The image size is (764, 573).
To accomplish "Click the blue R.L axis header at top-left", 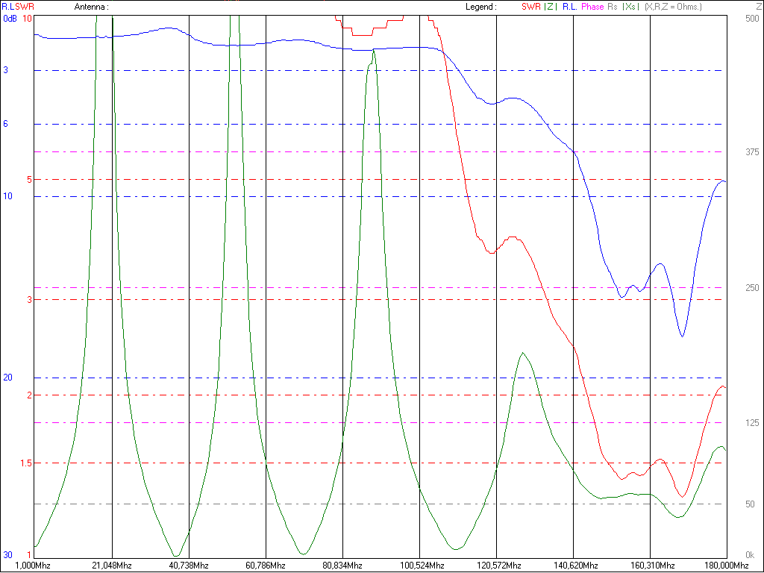I will pyautogui.click(x=8, y=7).
